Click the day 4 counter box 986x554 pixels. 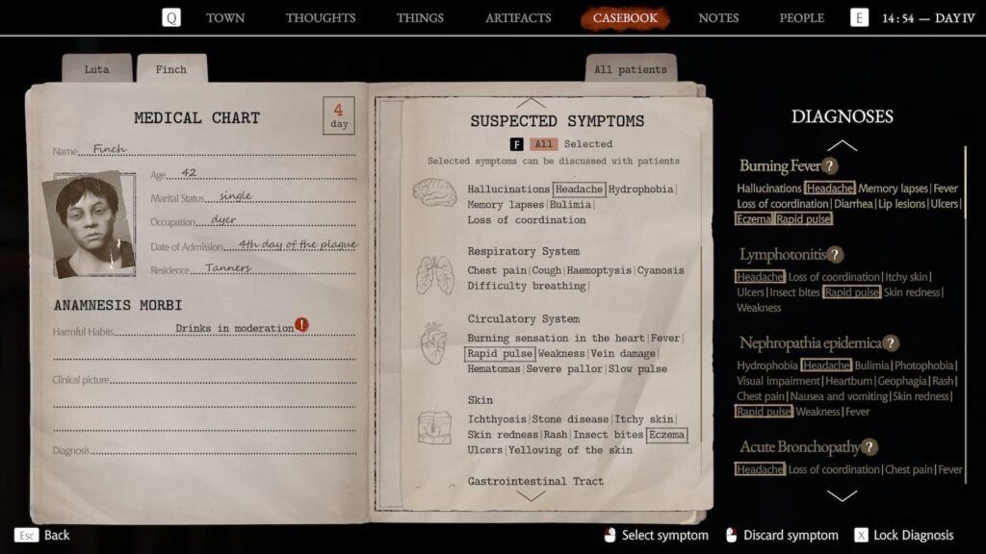(x=339, y=115)
